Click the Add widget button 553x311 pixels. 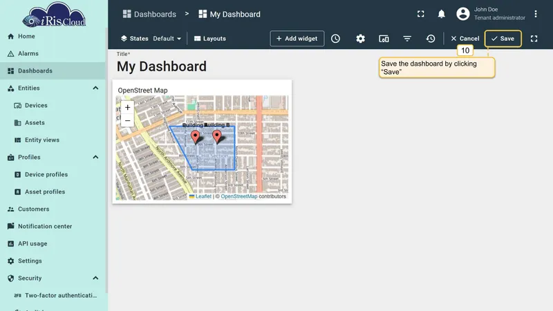pyautogui.click(x=297, y=39)
